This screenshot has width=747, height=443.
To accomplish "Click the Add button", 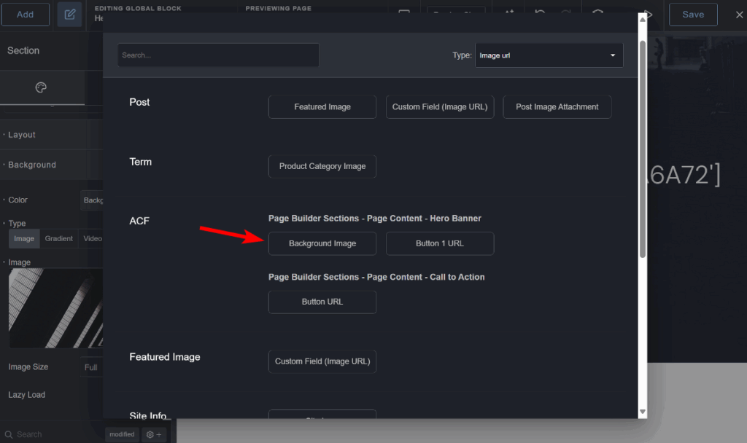I will click(x=25, y=15).
